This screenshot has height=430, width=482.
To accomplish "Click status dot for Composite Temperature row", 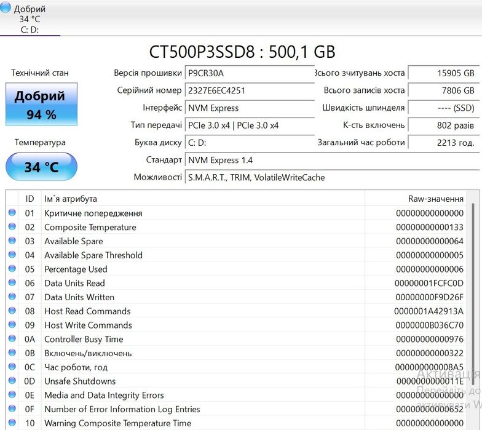I will (x=12, y=226).
